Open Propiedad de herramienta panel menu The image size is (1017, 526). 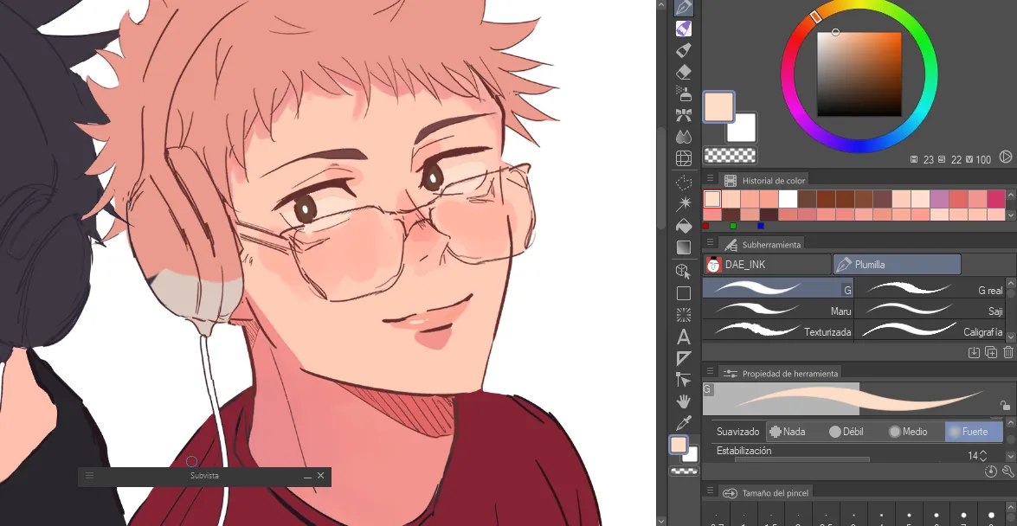pos(711,372)
